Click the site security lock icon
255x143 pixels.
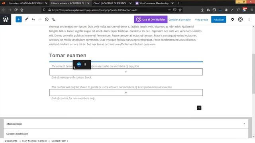click(x=49, y=10)
